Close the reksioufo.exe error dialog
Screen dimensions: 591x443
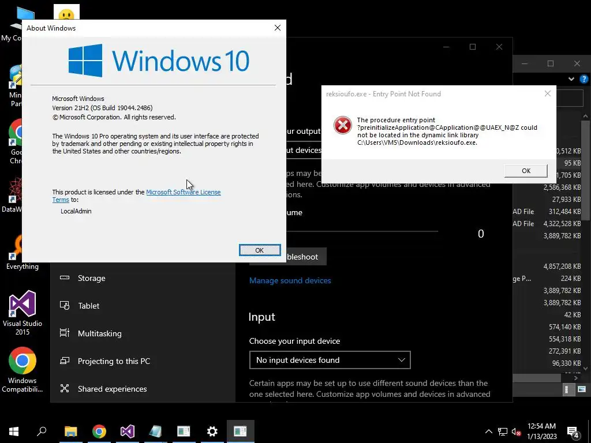point(548,93)
